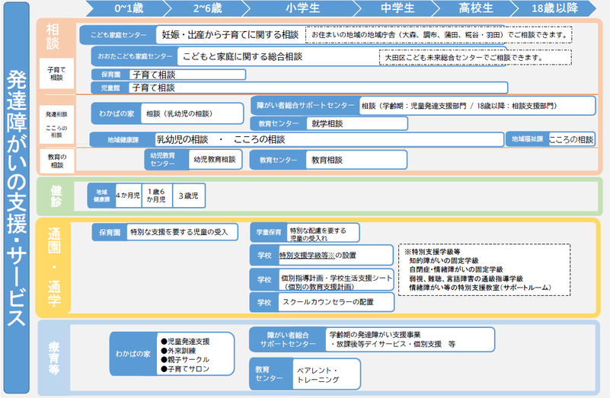Viewport: 610px width, 398px height.
Task: Click the おおたこども家庭センター label
Action: click(135, 56)
